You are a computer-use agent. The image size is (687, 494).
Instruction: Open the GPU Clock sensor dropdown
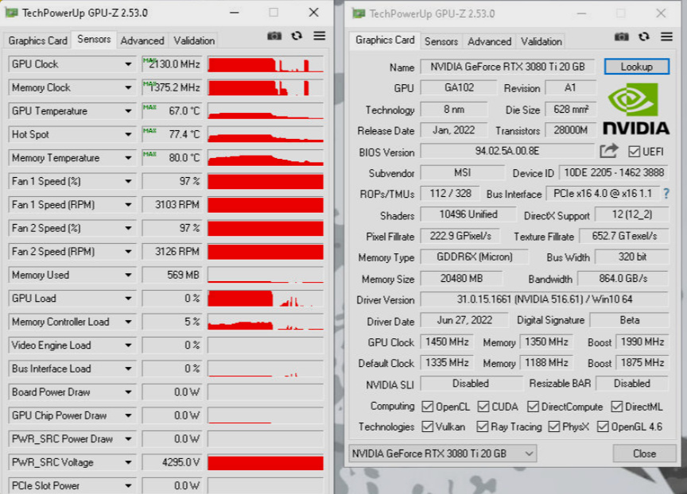pos(128,64)
